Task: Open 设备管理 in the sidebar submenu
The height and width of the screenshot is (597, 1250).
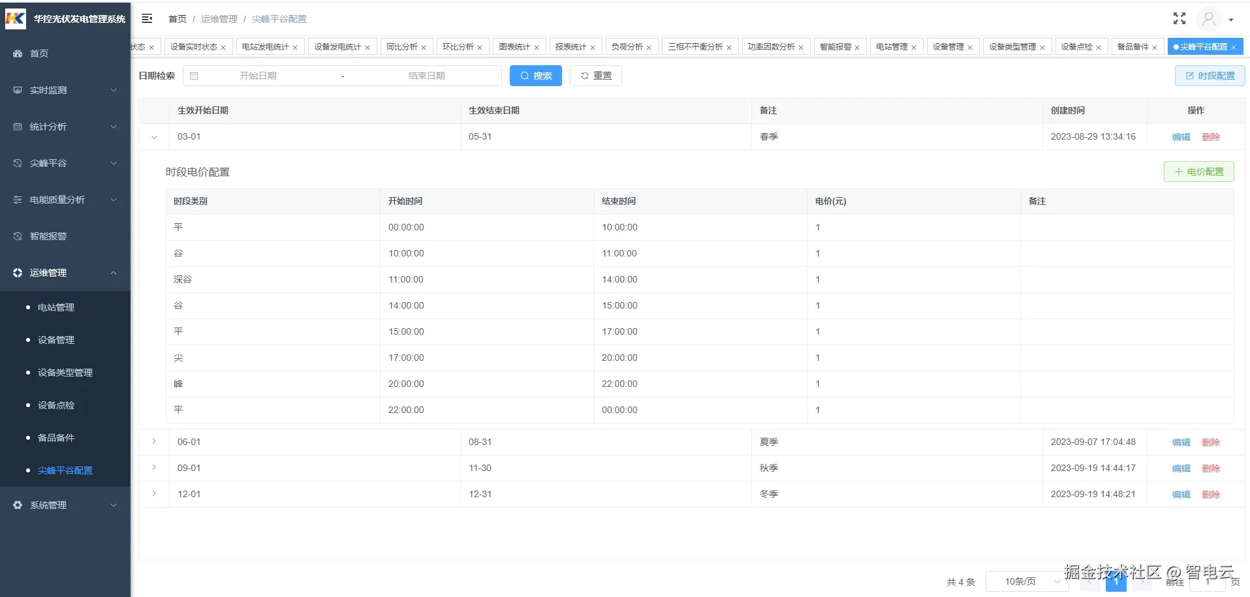Action: [56, 340]
